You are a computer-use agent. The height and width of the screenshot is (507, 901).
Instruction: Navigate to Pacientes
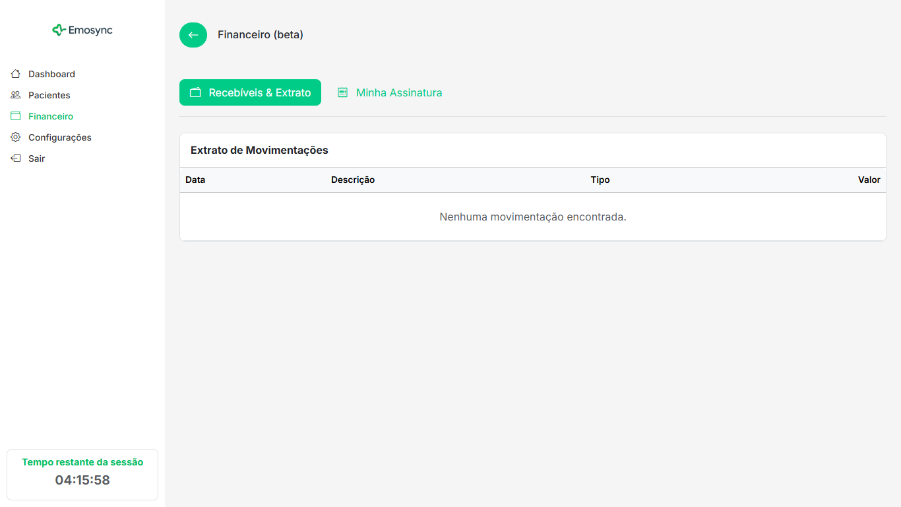coord(49,94)
